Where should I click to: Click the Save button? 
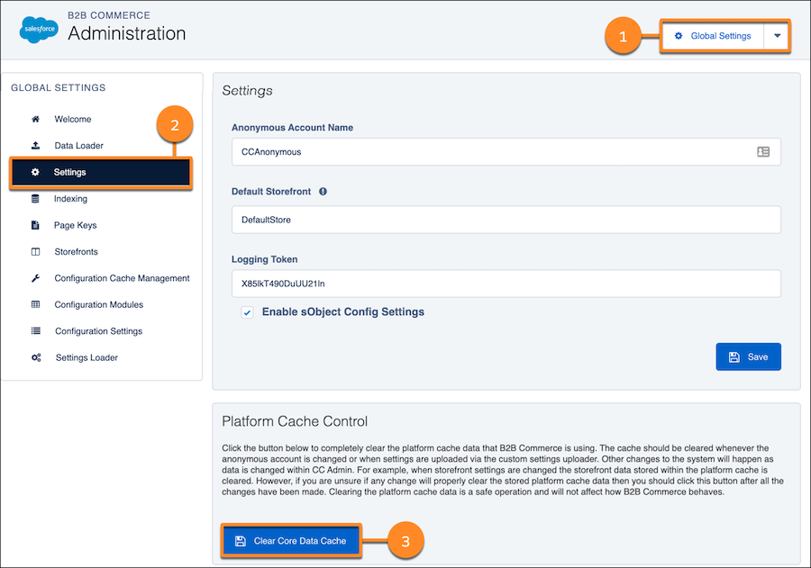[x=748, y=356]
